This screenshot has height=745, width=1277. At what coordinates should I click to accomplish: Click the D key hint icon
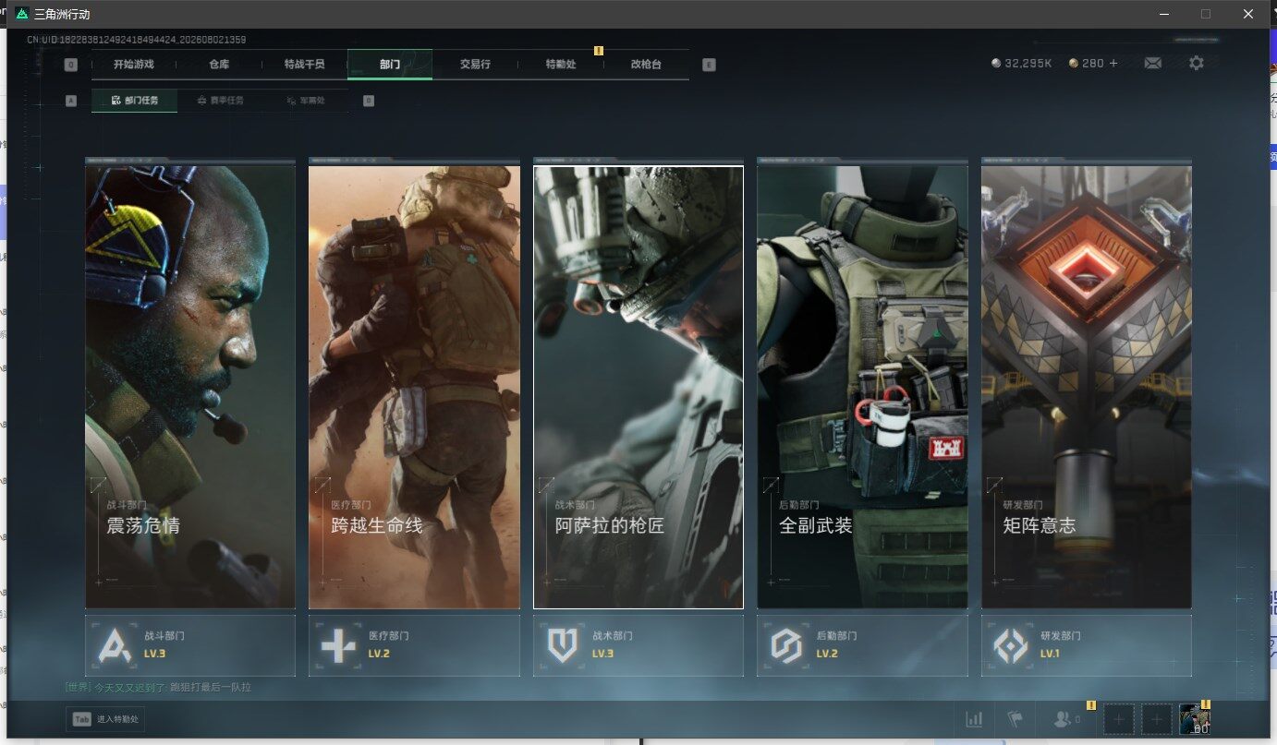coord(369,101)
